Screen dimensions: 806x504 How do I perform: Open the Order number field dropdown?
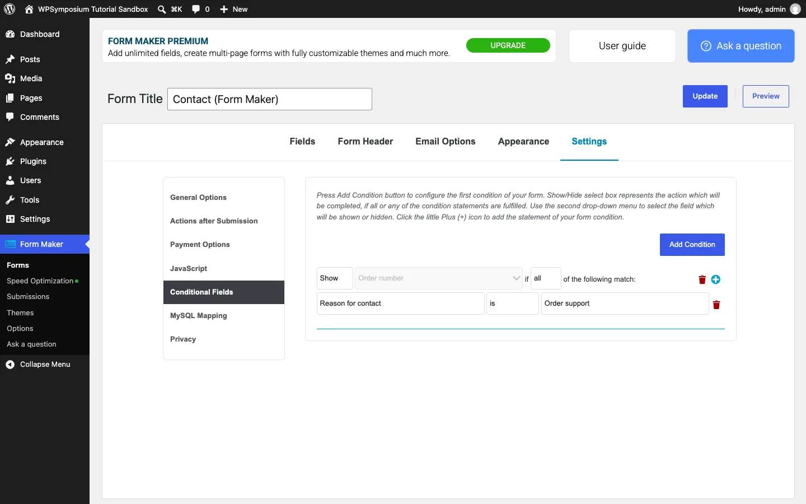[x=439, y=278]
